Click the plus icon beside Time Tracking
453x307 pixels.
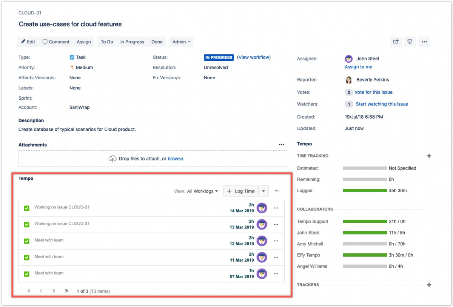pos(429,156)
